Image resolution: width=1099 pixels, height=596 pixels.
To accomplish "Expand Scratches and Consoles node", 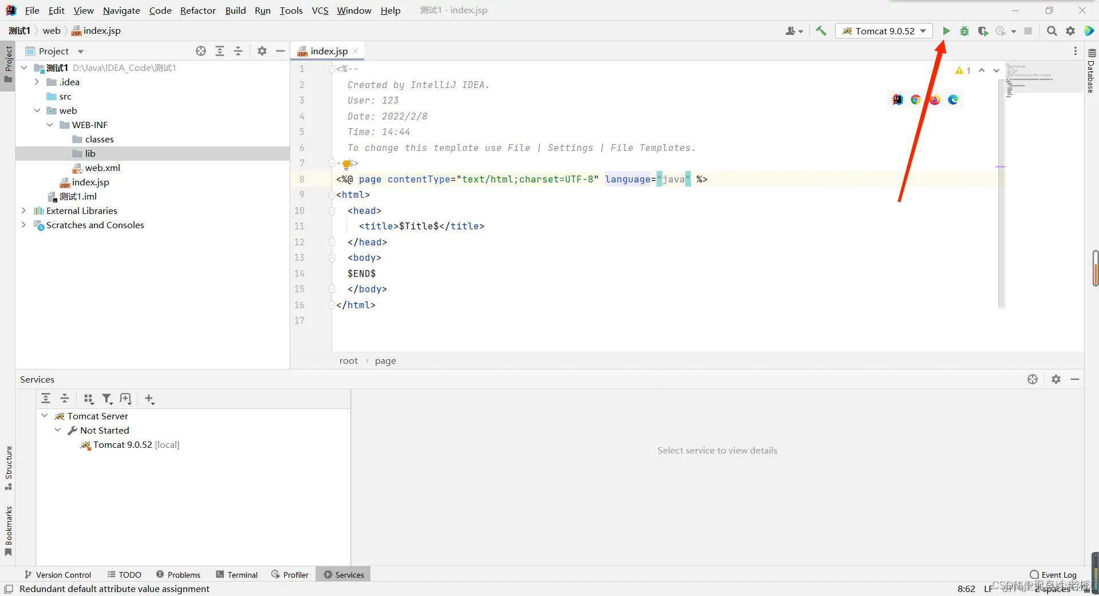I will [x=23, y=225].
